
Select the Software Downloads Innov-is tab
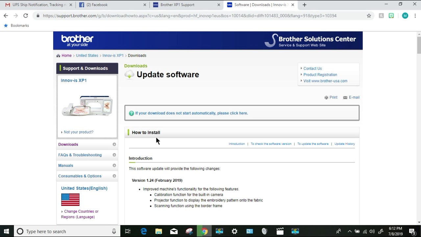(x=260, y=5)
